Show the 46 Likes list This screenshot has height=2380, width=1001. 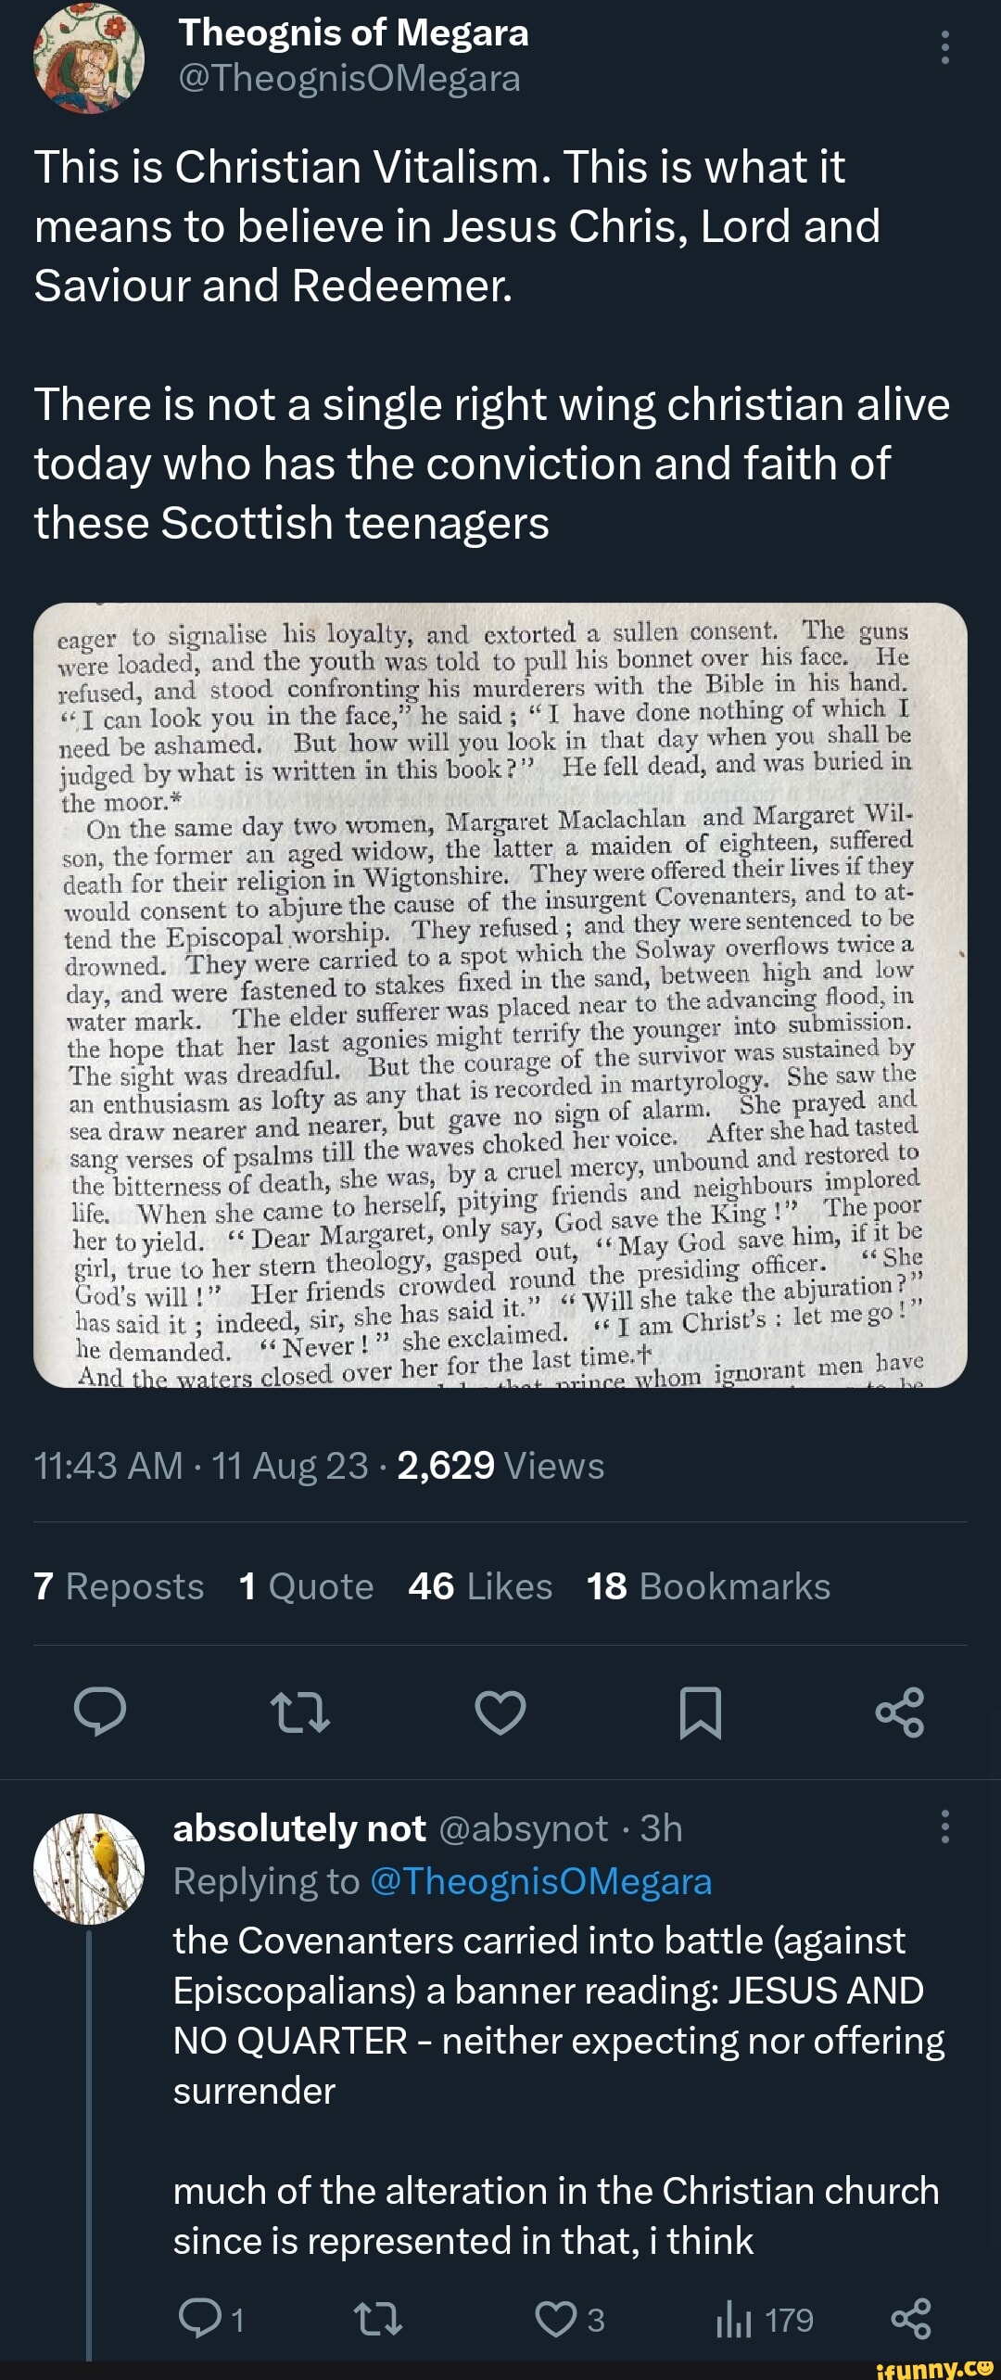tap(480, 1586)
